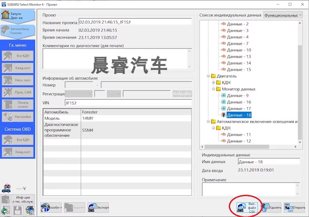Click the Экспорт project export button
Screen dimensions: 309x217
click(x=98, y=208)
